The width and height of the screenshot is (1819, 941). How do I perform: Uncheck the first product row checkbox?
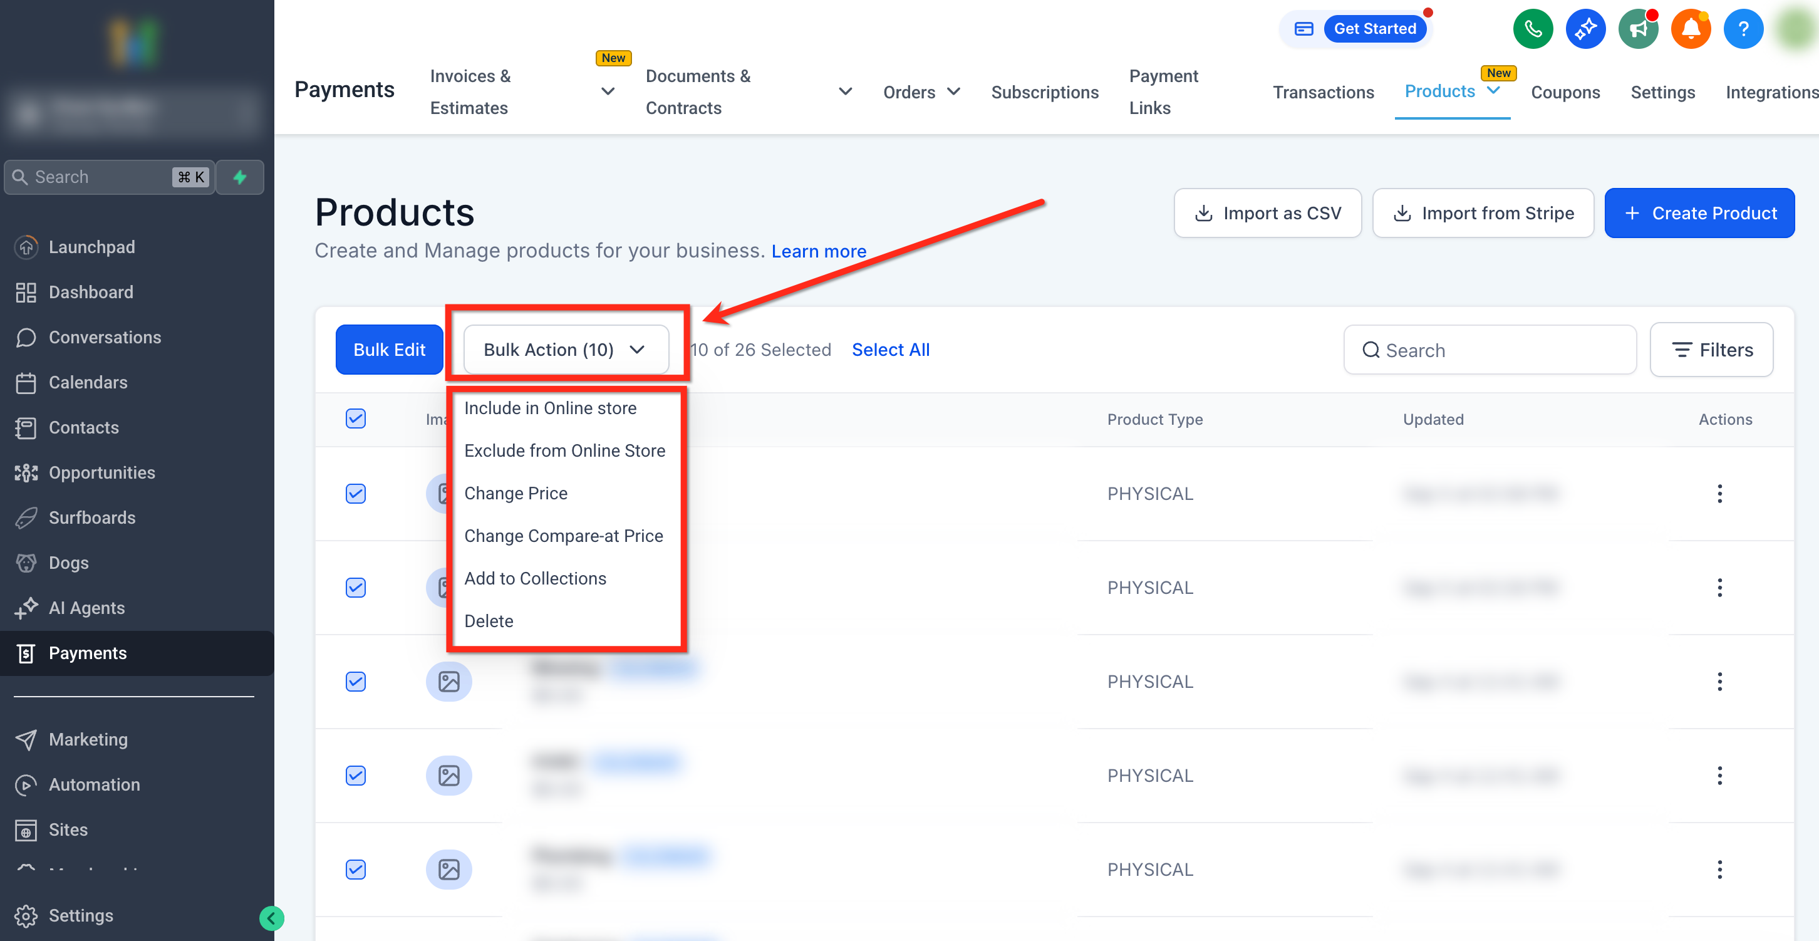pos(355,493)
